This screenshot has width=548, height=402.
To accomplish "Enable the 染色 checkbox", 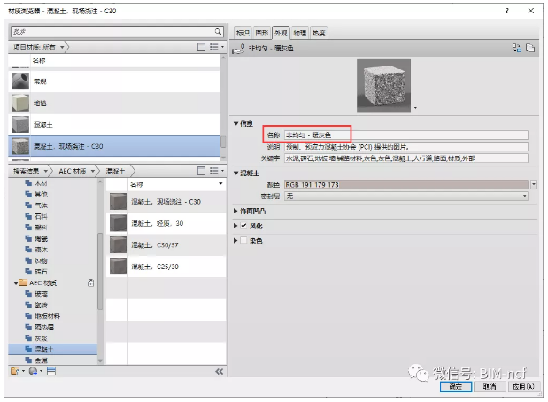I will (243, 240).
